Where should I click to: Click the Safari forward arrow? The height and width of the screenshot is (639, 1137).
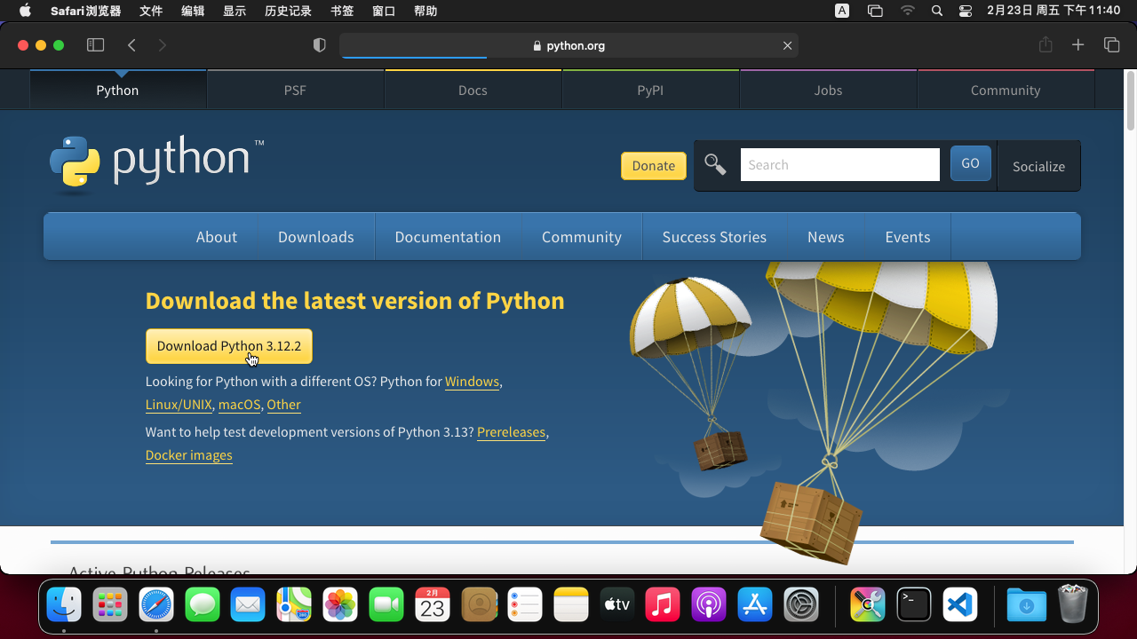[162, 45]
